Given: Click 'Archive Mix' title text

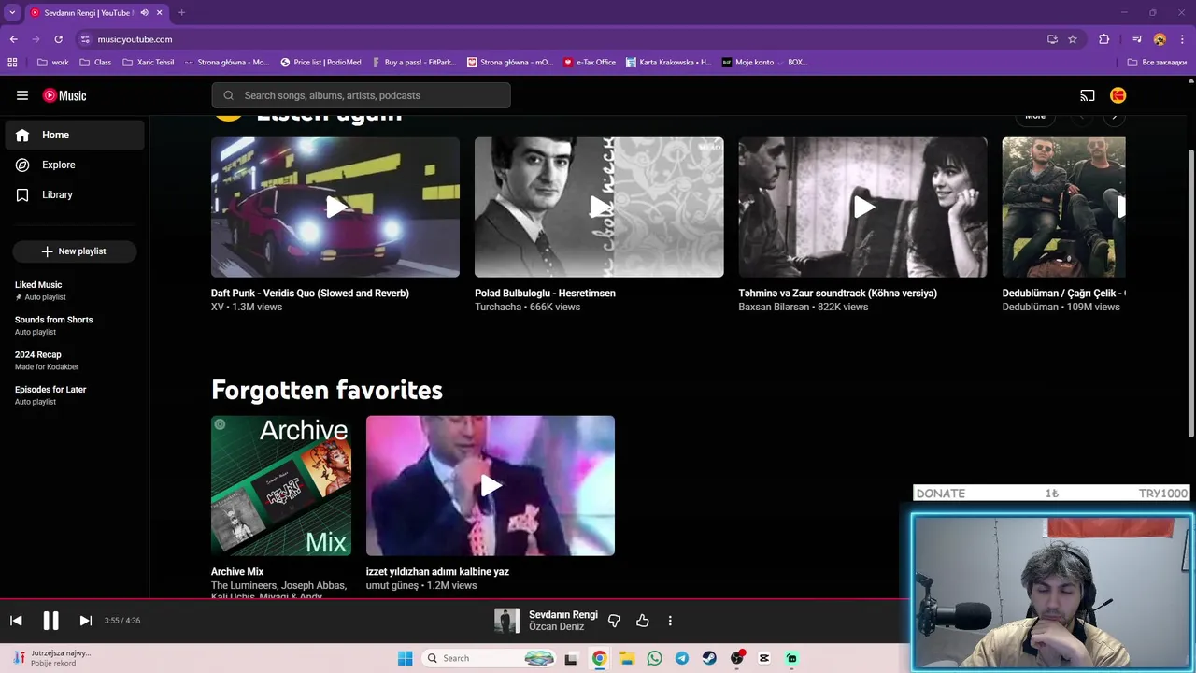Looking at the screenshot, I should click(x=237, y=572).
